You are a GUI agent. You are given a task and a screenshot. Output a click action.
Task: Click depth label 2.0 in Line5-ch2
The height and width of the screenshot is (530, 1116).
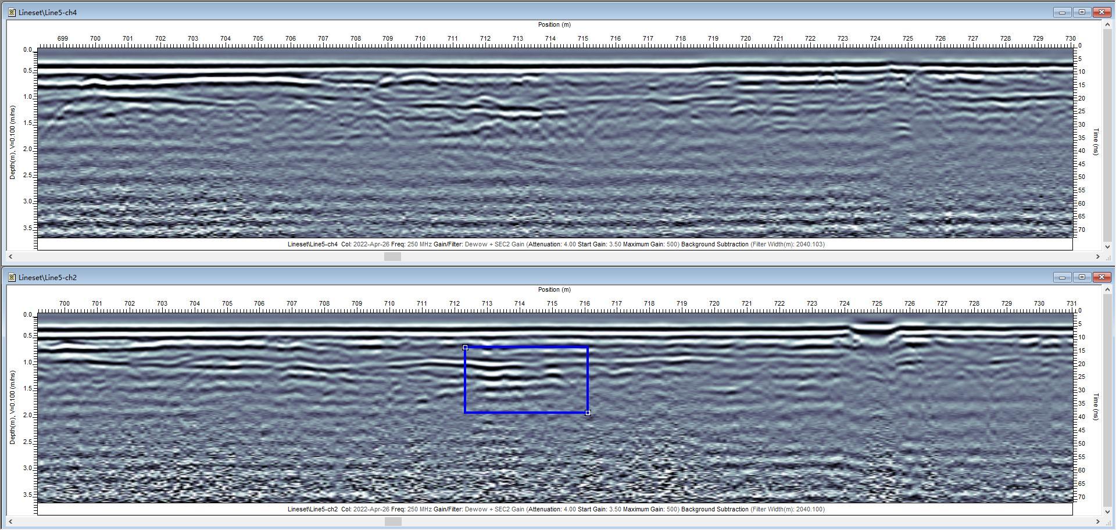[27, 415]
